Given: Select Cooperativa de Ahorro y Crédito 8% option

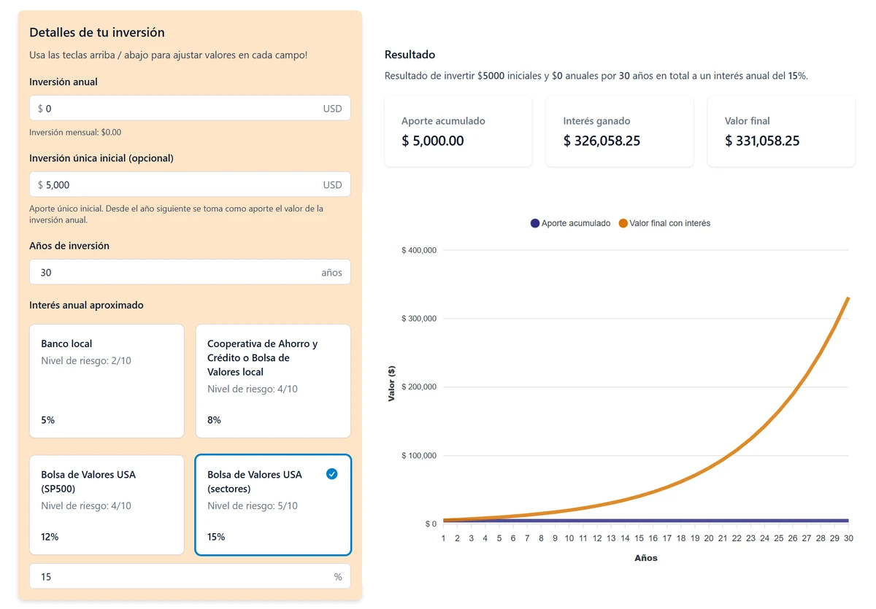Looking at the screenshot, I should click(x=273, y=381).
